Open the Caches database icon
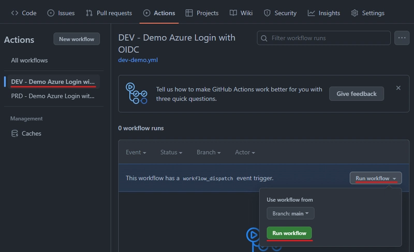 (x=14, y=134)
